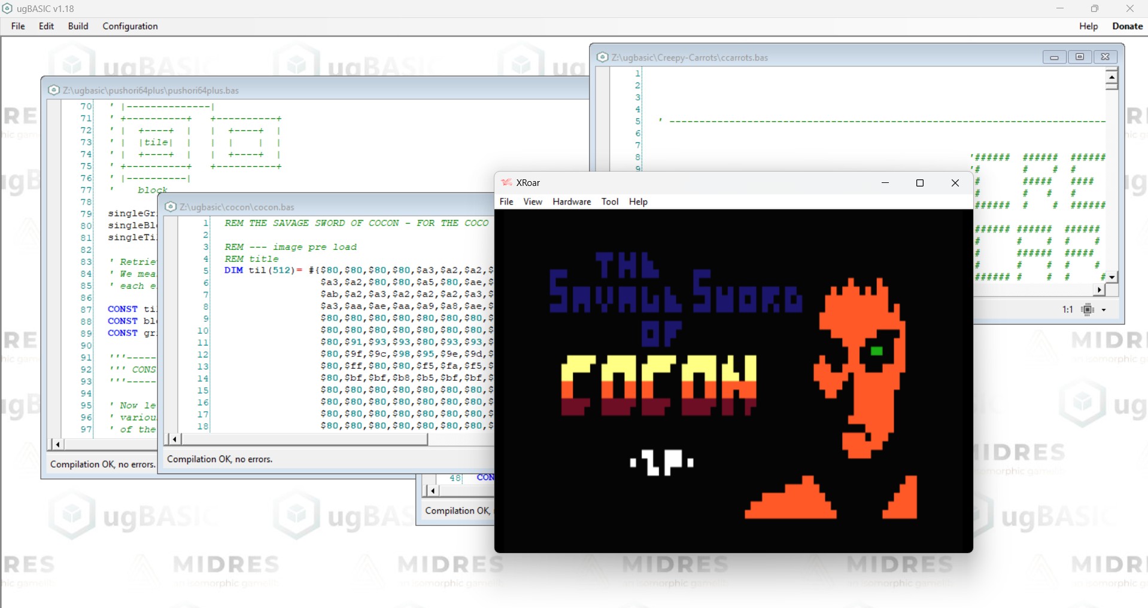
Task: Maximize the ccarrots.bas document window
Action: 1080,57
